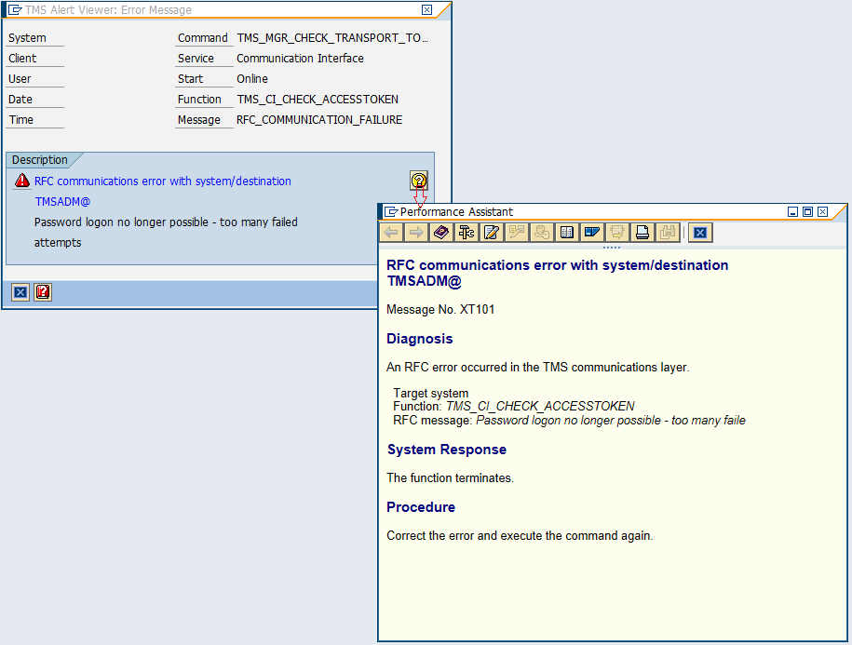This screenshot has width=852, height=645.
Task: Maximize the Performance Assistant window
Action: tap(808, 212)
